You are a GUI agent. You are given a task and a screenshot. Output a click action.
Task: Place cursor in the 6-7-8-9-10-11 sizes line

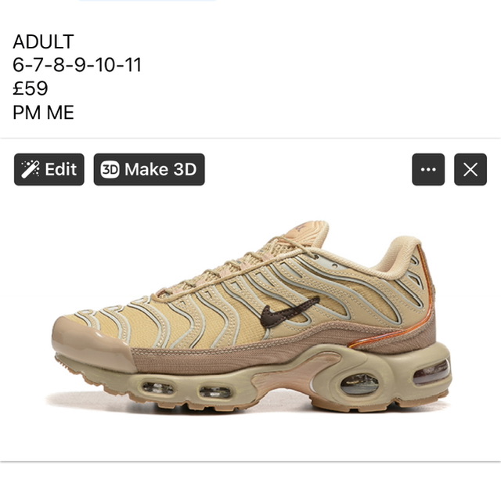pos(77,65)
